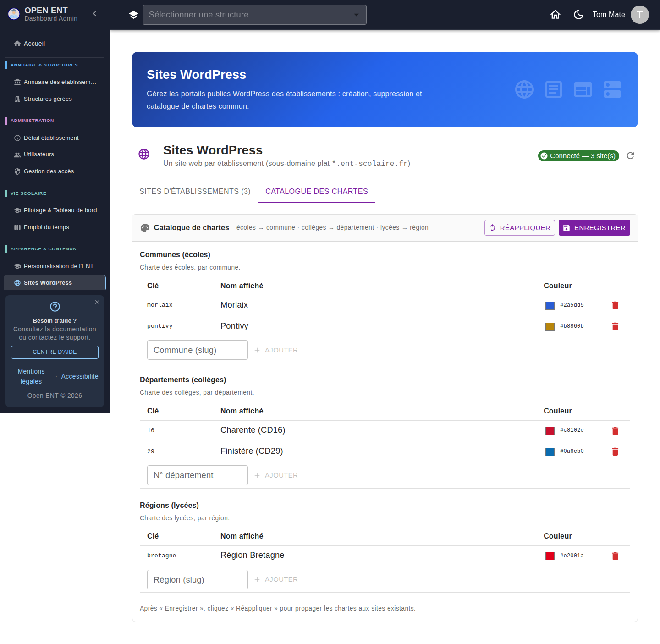Click the key text 'bretagne'
The image size is (660, 644).
(x=161, y=556)
